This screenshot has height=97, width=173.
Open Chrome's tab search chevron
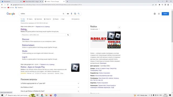[158, 1]
